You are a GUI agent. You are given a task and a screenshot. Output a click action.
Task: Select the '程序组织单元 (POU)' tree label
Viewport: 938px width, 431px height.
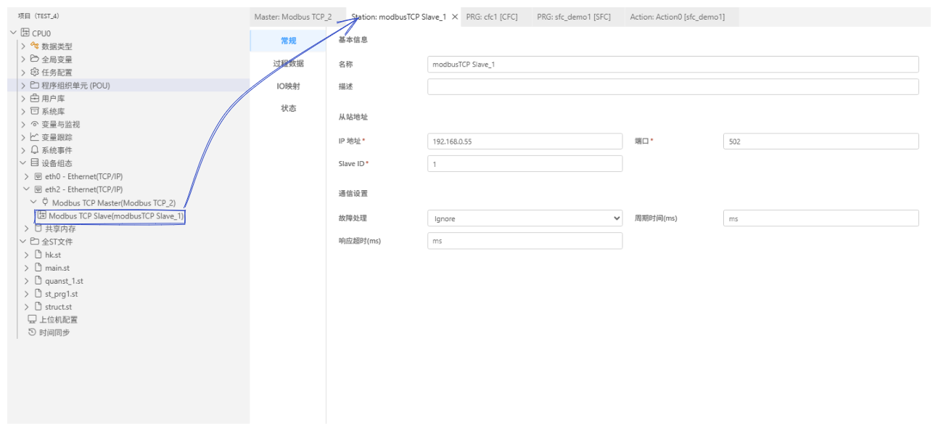pyautogui.click(x=76, y=85)
